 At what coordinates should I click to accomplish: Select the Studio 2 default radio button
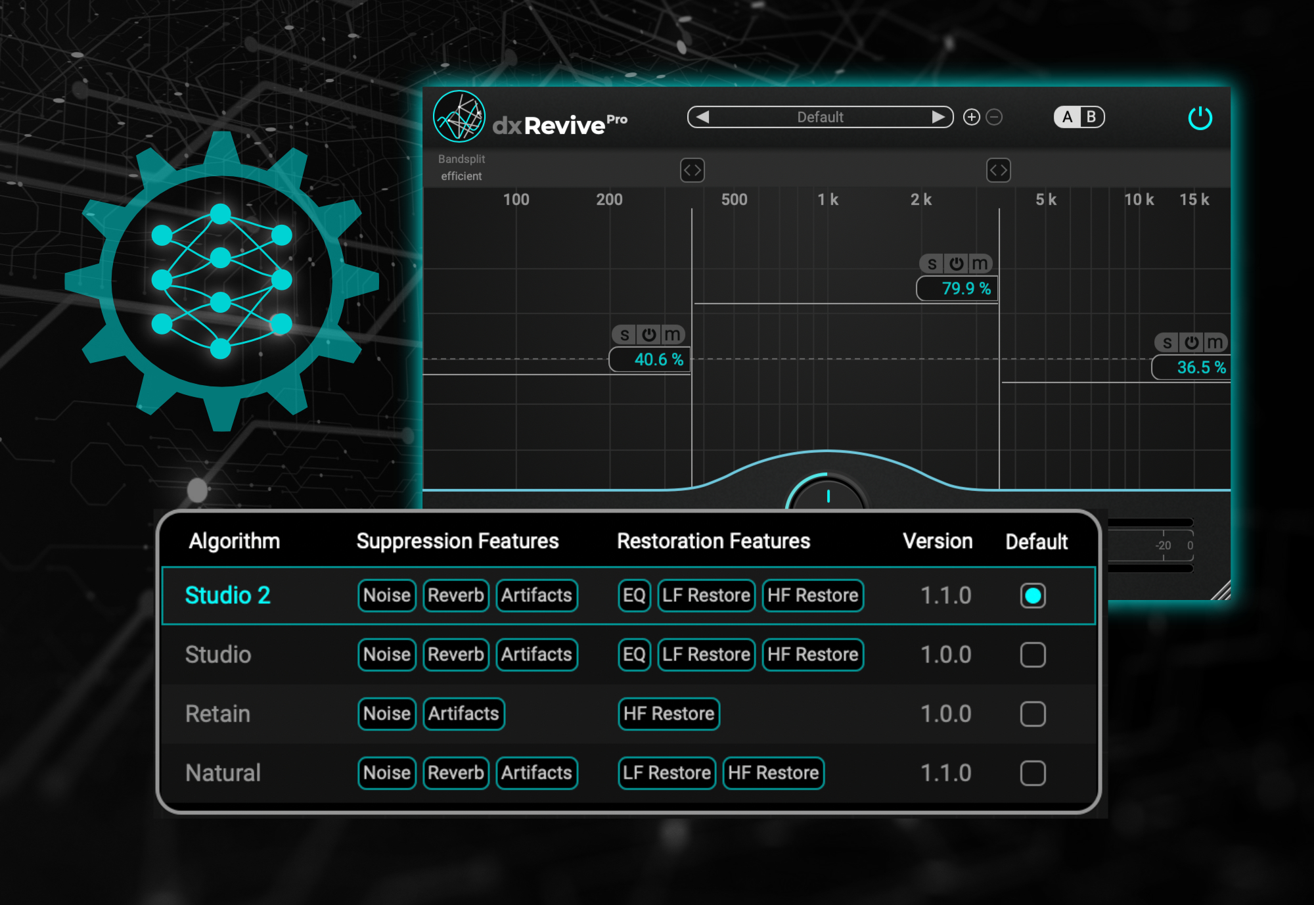click(x=1033, y=595)
